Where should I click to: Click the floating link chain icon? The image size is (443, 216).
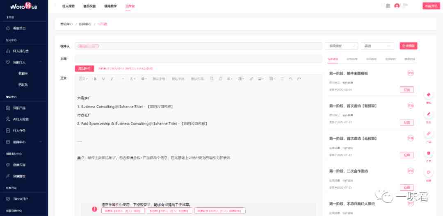pyautogui.click(x=429, y=134)
